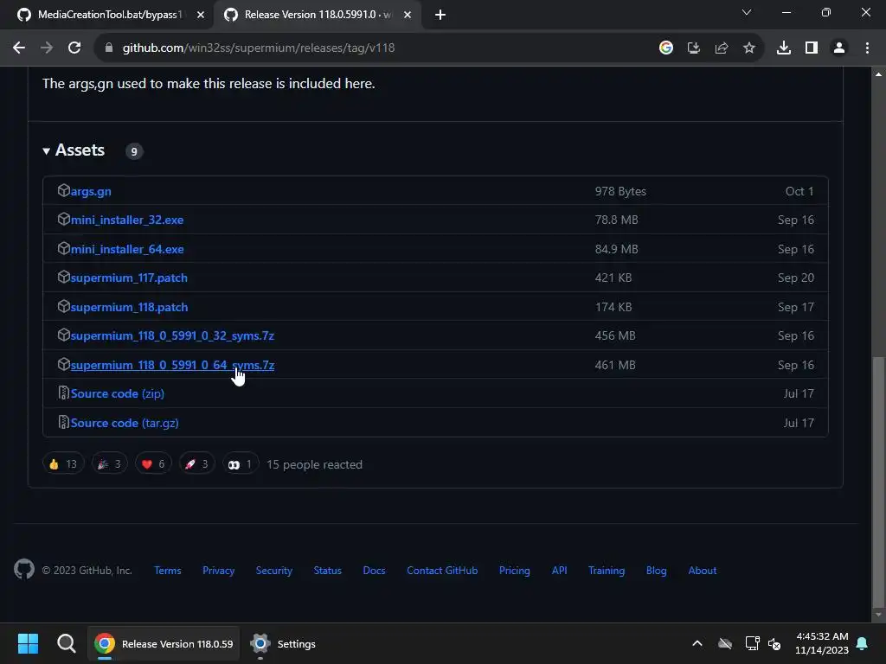This screenshot has height=664, width=886.
Task: Open taskbar search magnifier
Action: point(66,643)
